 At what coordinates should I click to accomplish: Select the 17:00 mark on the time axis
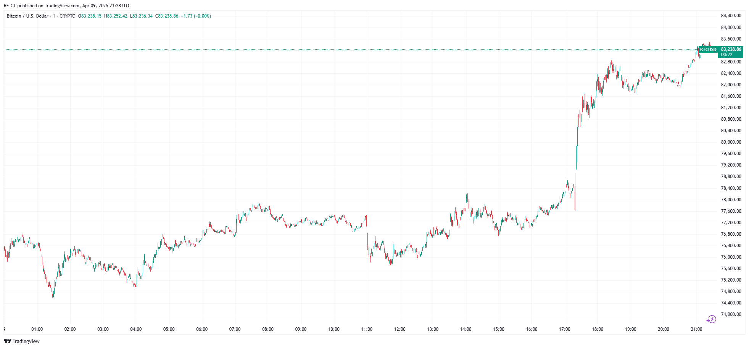[x=565, y=329]
